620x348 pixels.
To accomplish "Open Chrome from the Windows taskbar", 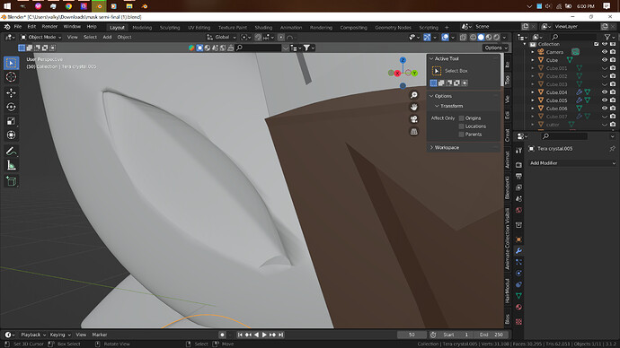I will (68, 6).
